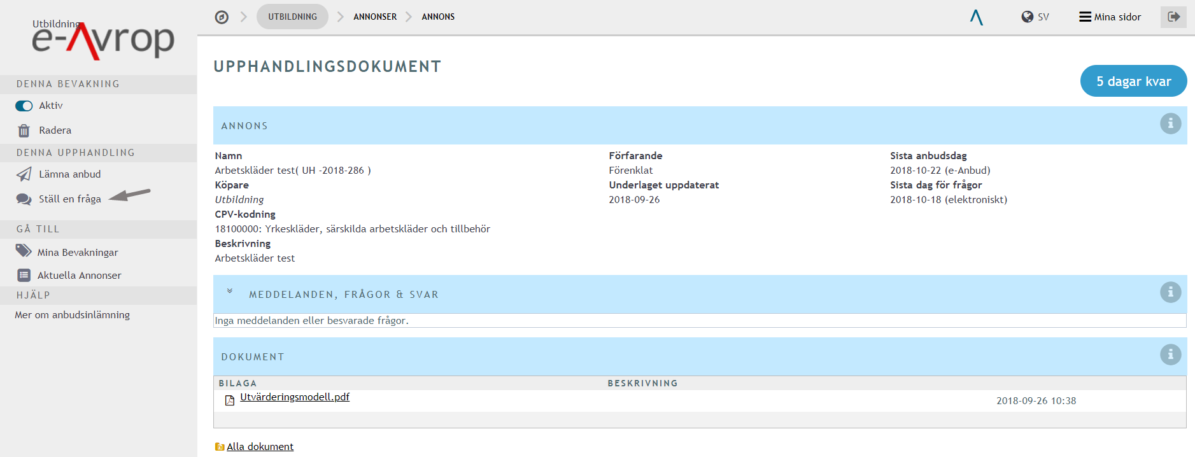
Task: Click the Radera trash icon
Action: coord(24,130)
